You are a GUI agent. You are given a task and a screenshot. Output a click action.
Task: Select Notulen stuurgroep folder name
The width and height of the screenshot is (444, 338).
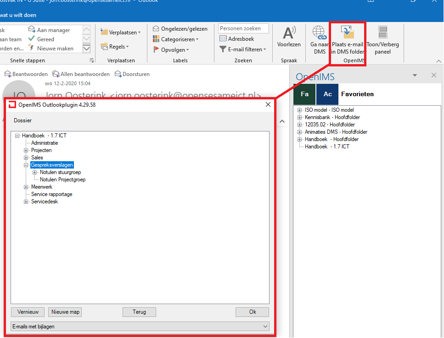pos(60,172)
